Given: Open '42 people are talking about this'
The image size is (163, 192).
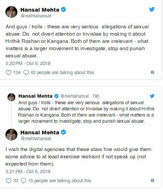Looking at the screenshot, I should [x=62, y=73].
